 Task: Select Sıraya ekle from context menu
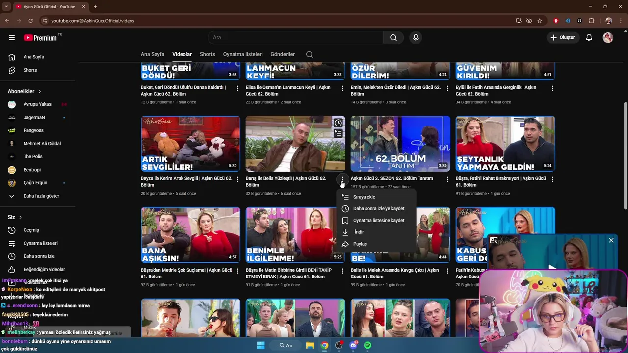(376, 197)
